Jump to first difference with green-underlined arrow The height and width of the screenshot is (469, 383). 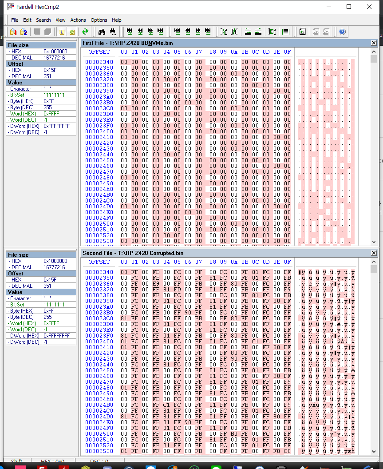coord(130,32)
